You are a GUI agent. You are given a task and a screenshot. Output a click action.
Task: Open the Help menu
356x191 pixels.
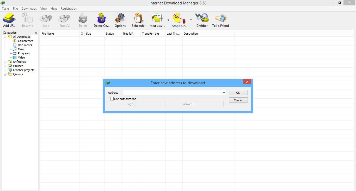(54, 9)
